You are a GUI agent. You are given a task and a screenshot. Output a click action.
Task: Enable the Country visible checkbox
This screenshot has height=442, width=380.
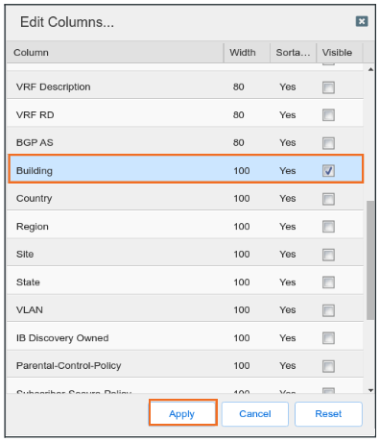(328, 199)
